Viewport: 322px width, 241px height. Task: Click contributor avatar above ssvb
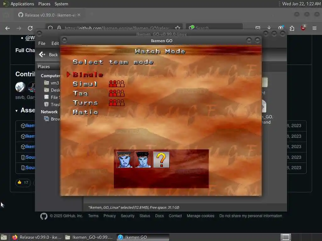coord(20,87)
